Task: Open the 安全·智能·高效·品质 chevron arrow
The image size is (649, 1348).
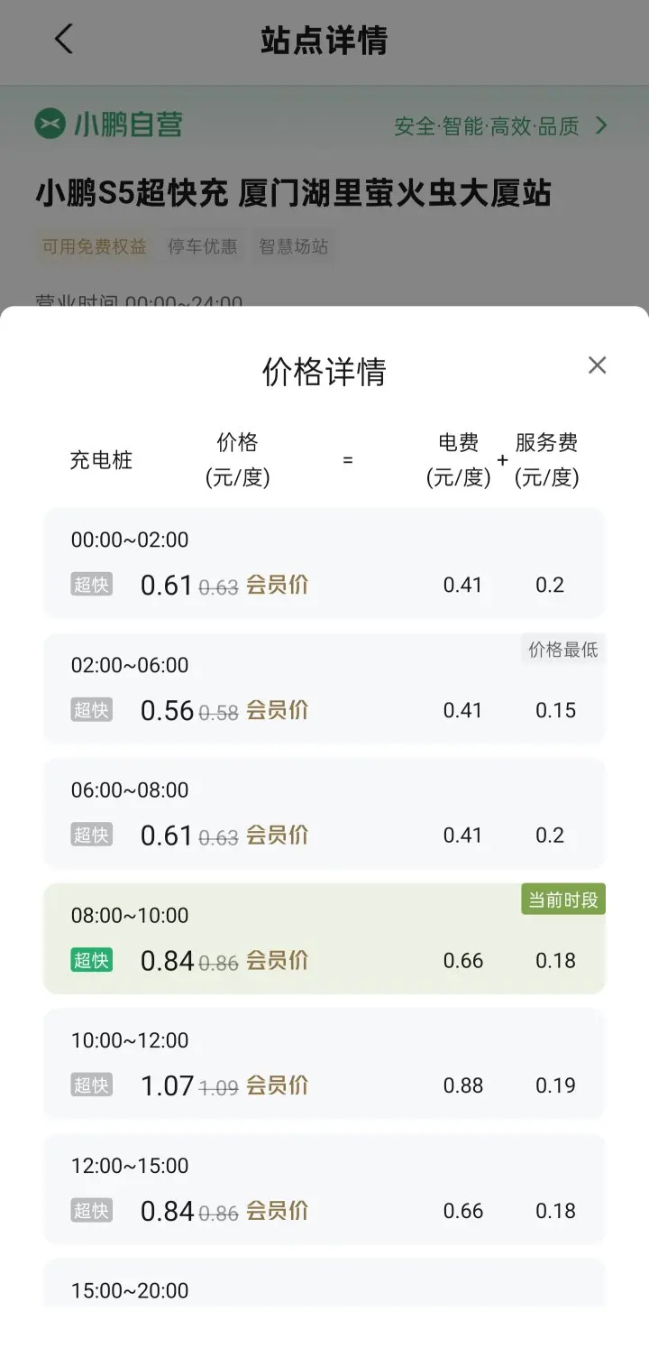Action: pos(601,126)
